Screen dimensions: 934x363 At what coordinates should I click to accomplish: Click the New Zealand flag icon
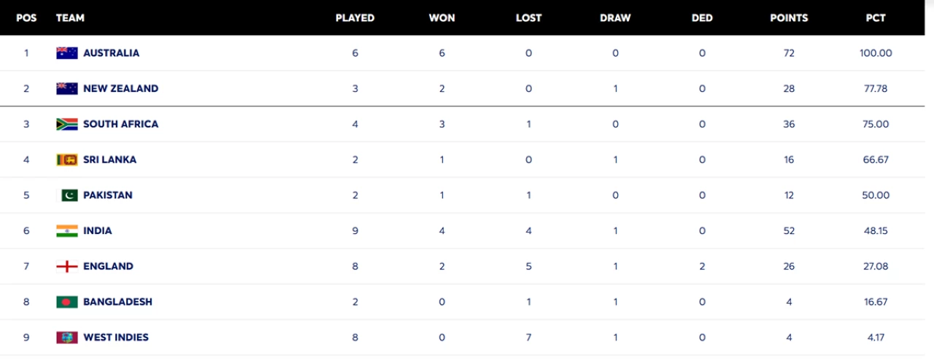pyautogui.click(x=66, y=89)
